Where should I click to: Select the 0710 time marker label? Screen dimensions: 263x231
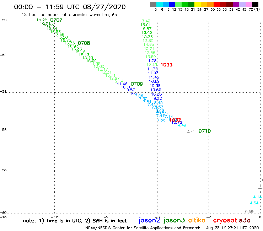coord(205,131)
